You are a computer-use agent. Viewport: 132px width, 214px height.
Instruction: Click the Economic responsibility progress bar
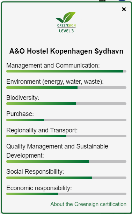tap(66, 194)
